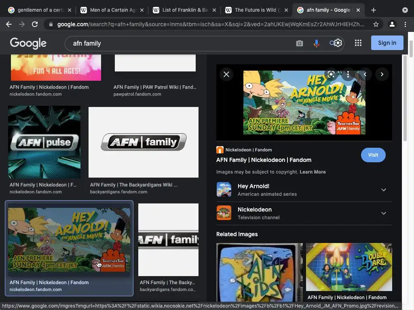
Task: Select the Hey Arnold Jungle Movie result
Action: (69, 240)
